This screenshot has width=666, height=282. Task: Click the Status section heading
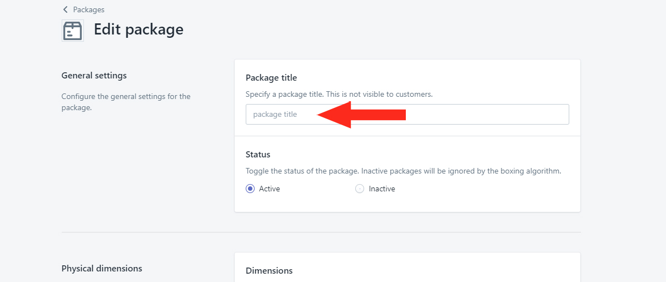pos(258,154)
